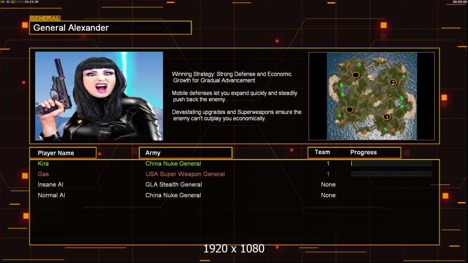This screenshot has width=468, height=263.
Task: Click the Progress column header
Action: tap(363, 152)
